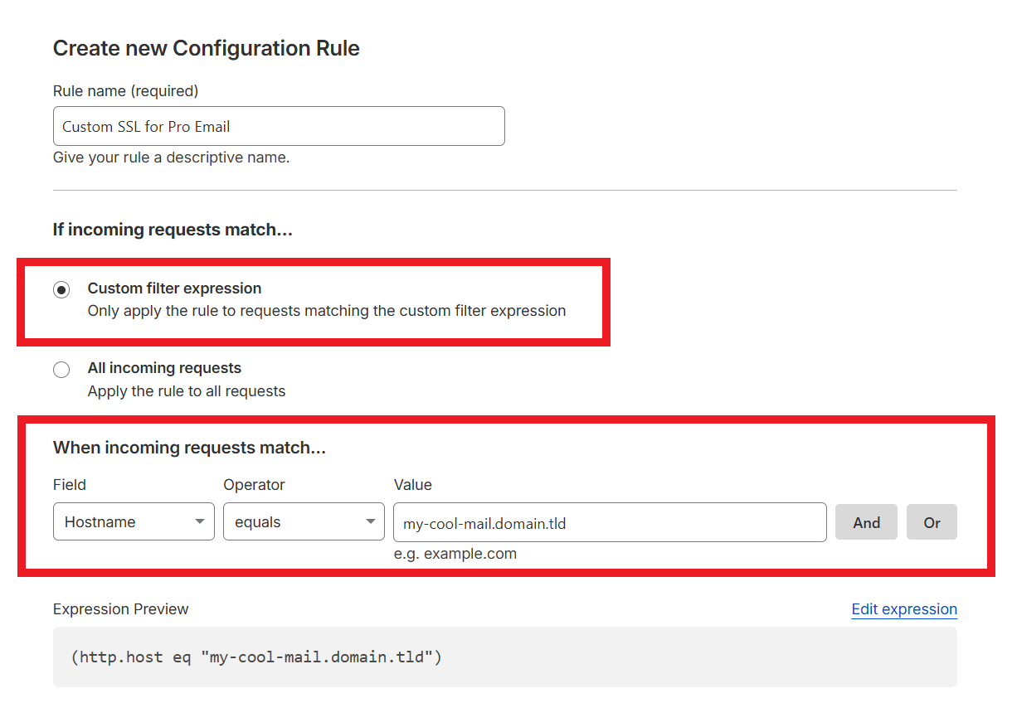Open the Field dropdown showing Hostname
The height and width of the screenshot is (727, 1012).
tap(133, 521)
